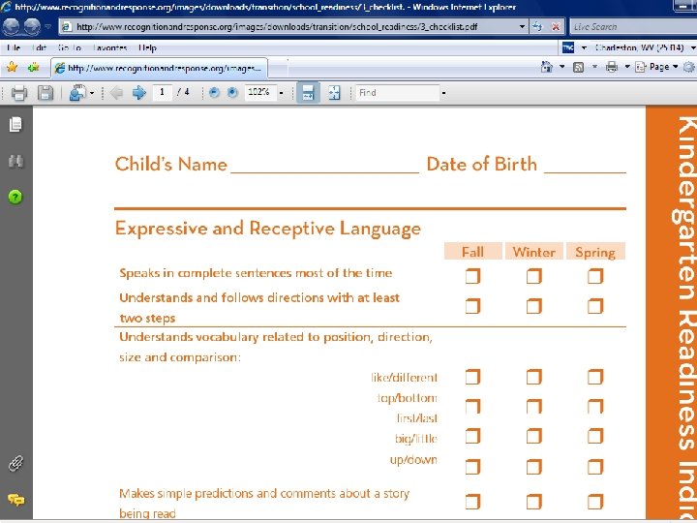This screenshot has width=697, height=523.
Task: Open the recent pages dropdown next to Forward
Action: tap(48, 27)
